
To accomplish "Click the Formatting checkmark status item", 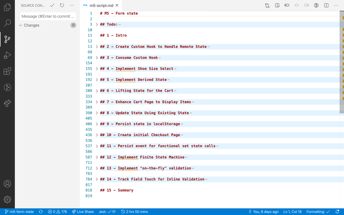I will pos(318,212).
